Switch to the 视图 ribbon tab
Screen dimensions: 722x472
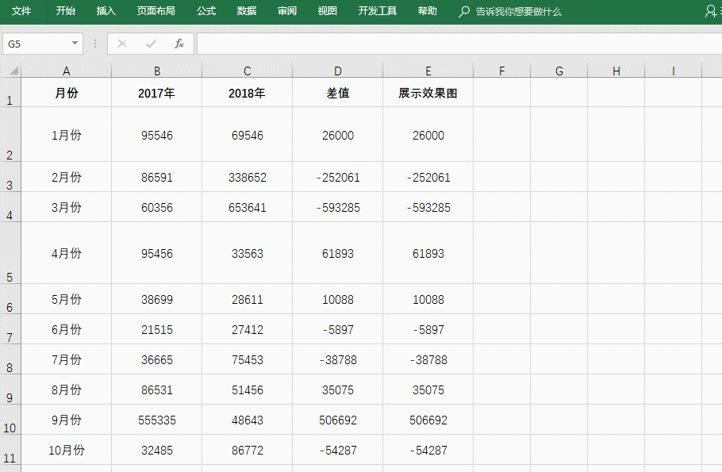[327, 12]
